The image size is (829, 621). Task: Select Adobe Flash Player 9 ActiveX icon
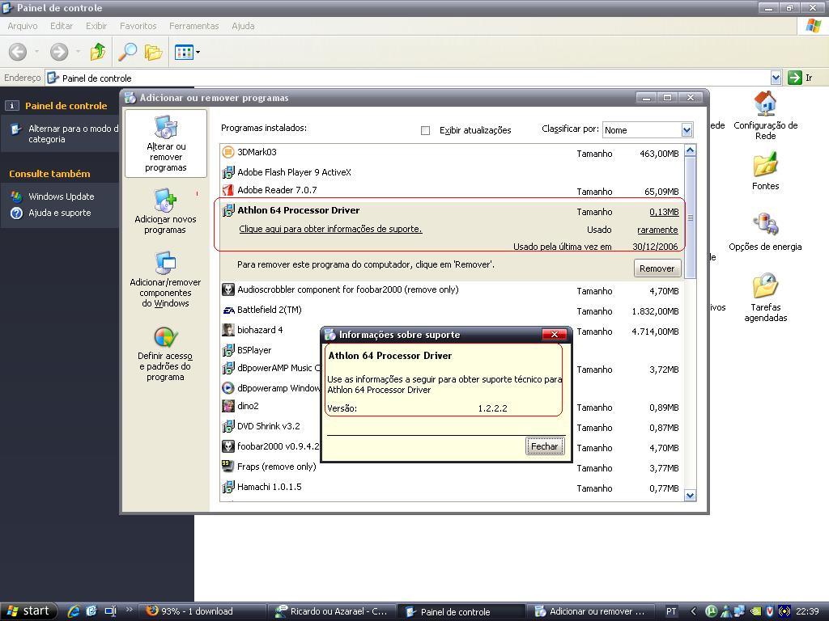(x=227, y=172)
